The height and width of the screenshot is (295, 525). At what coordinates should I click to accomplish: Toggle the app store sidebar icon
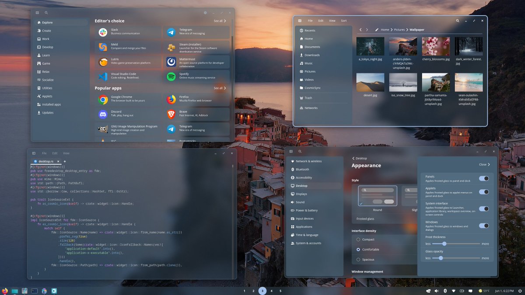(37, 13)
